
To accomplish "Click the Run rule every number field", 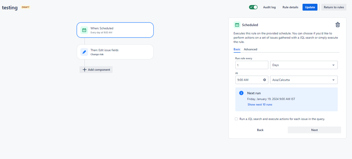I will [x=252, y=65].
